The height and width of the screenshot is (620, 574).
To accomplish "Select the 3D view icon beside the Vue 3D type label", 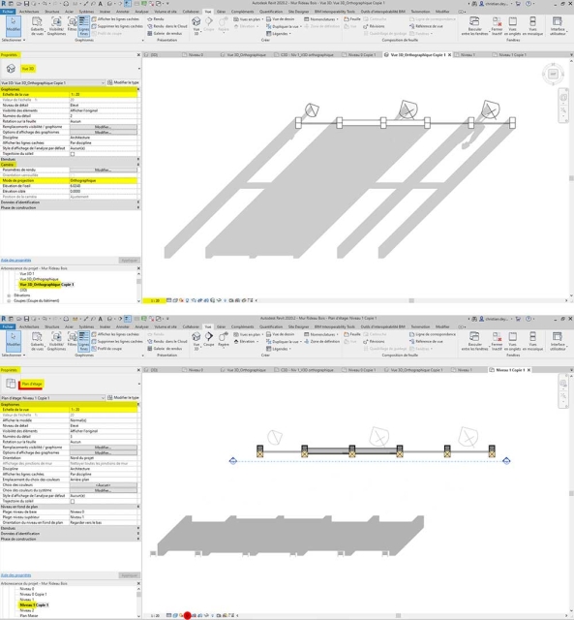I will click(x=11, y=69).
